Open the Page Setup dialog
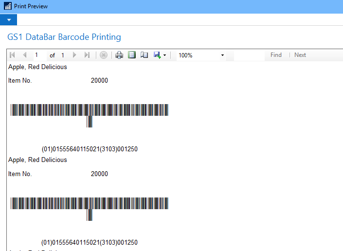Viewport: 343px width, 251px height. click(x=144, y=55)
